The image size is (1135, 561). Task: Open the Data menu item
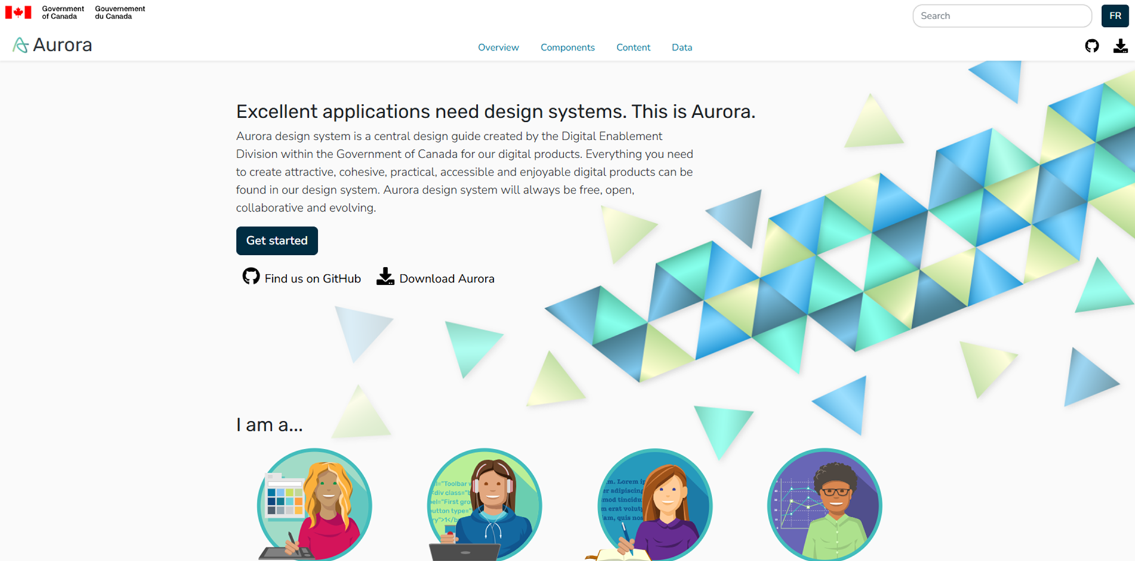(x=681, y=47)
